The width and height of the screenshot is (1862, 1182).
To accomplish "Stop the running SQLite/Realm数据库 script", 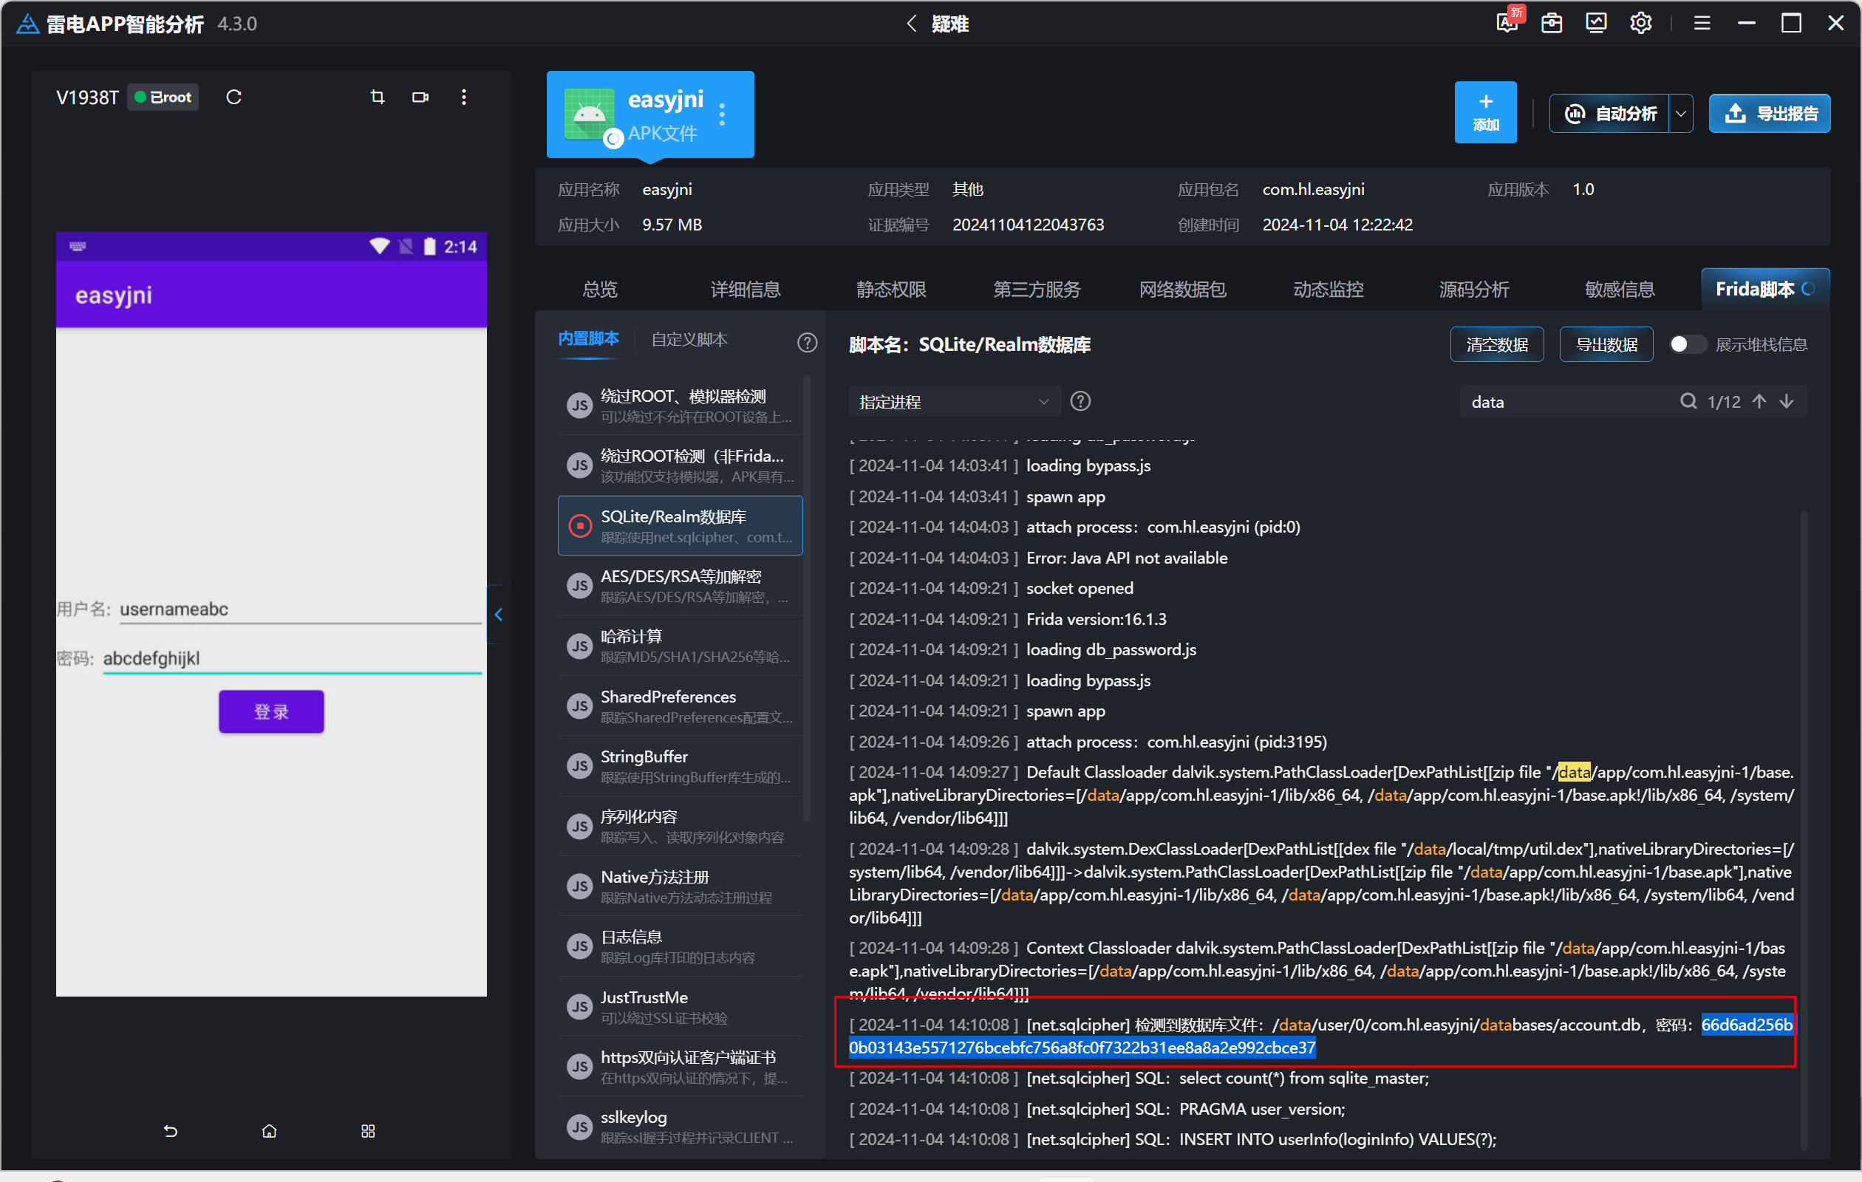I will [580, 526].
